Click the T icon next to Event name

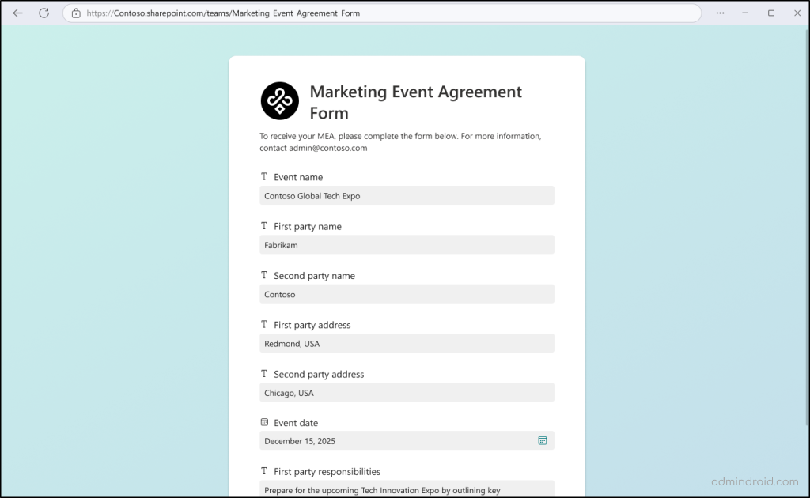click(264, 176)
